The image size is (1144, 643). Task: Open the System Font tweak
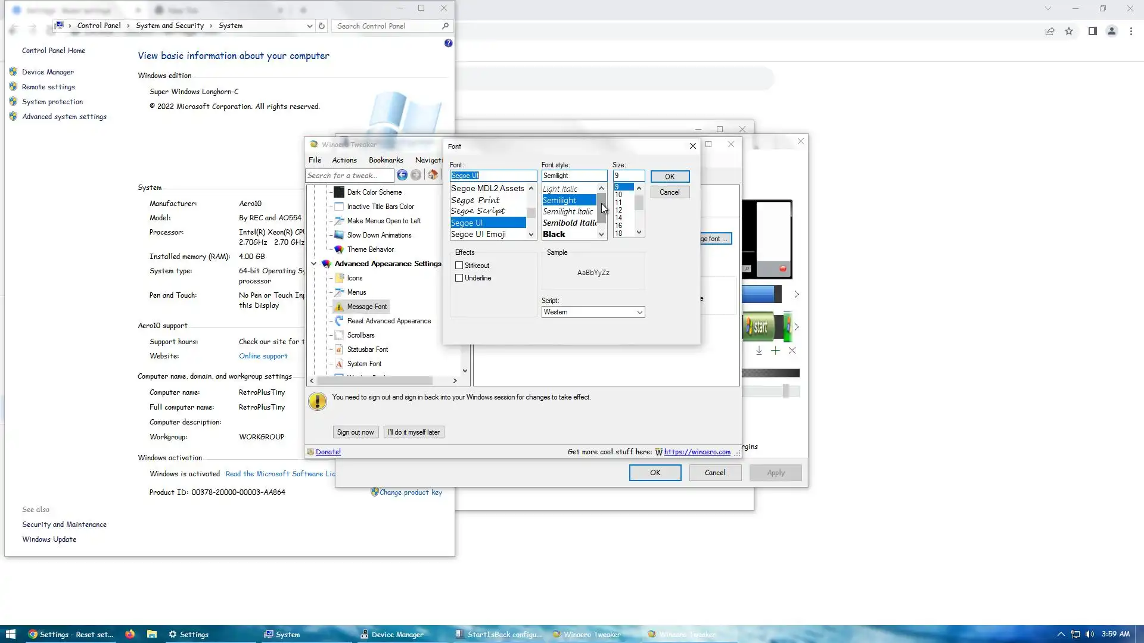(364, 364)
